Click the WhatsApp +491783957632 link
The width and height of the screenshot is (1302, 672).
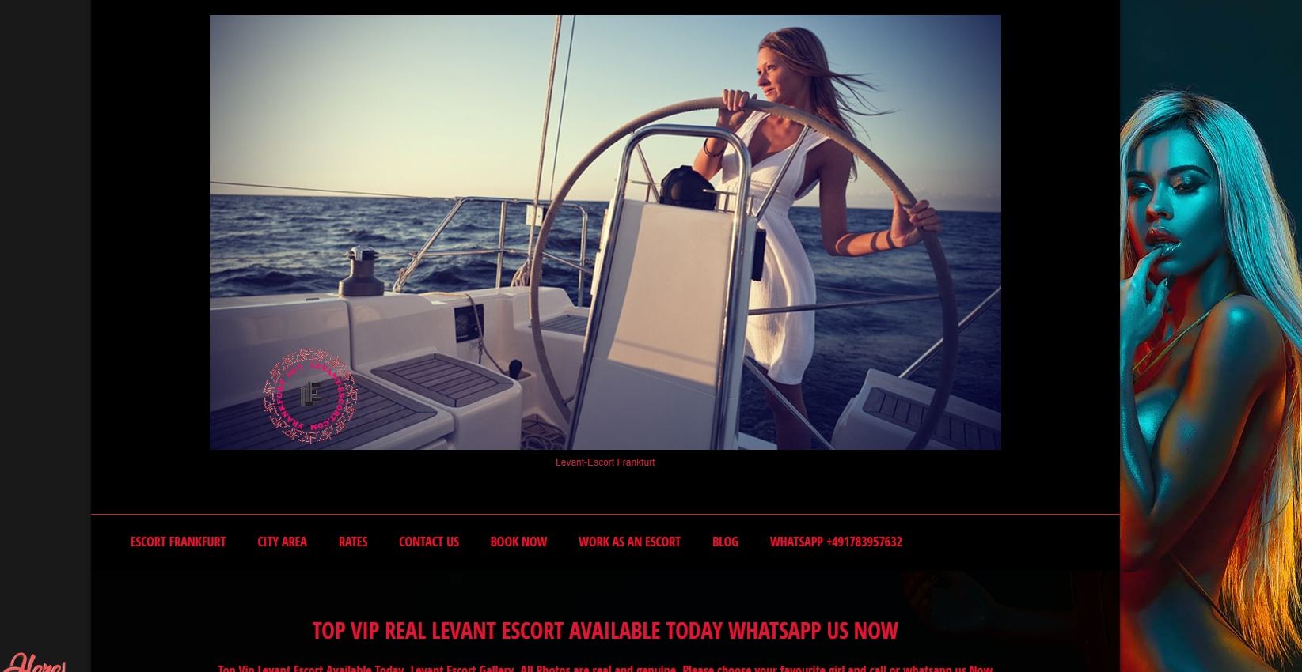pos(836,542)
